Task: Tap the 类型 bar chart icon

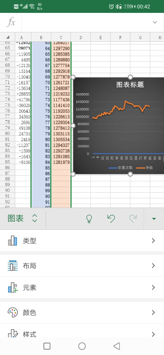Action: click(12, 241)
